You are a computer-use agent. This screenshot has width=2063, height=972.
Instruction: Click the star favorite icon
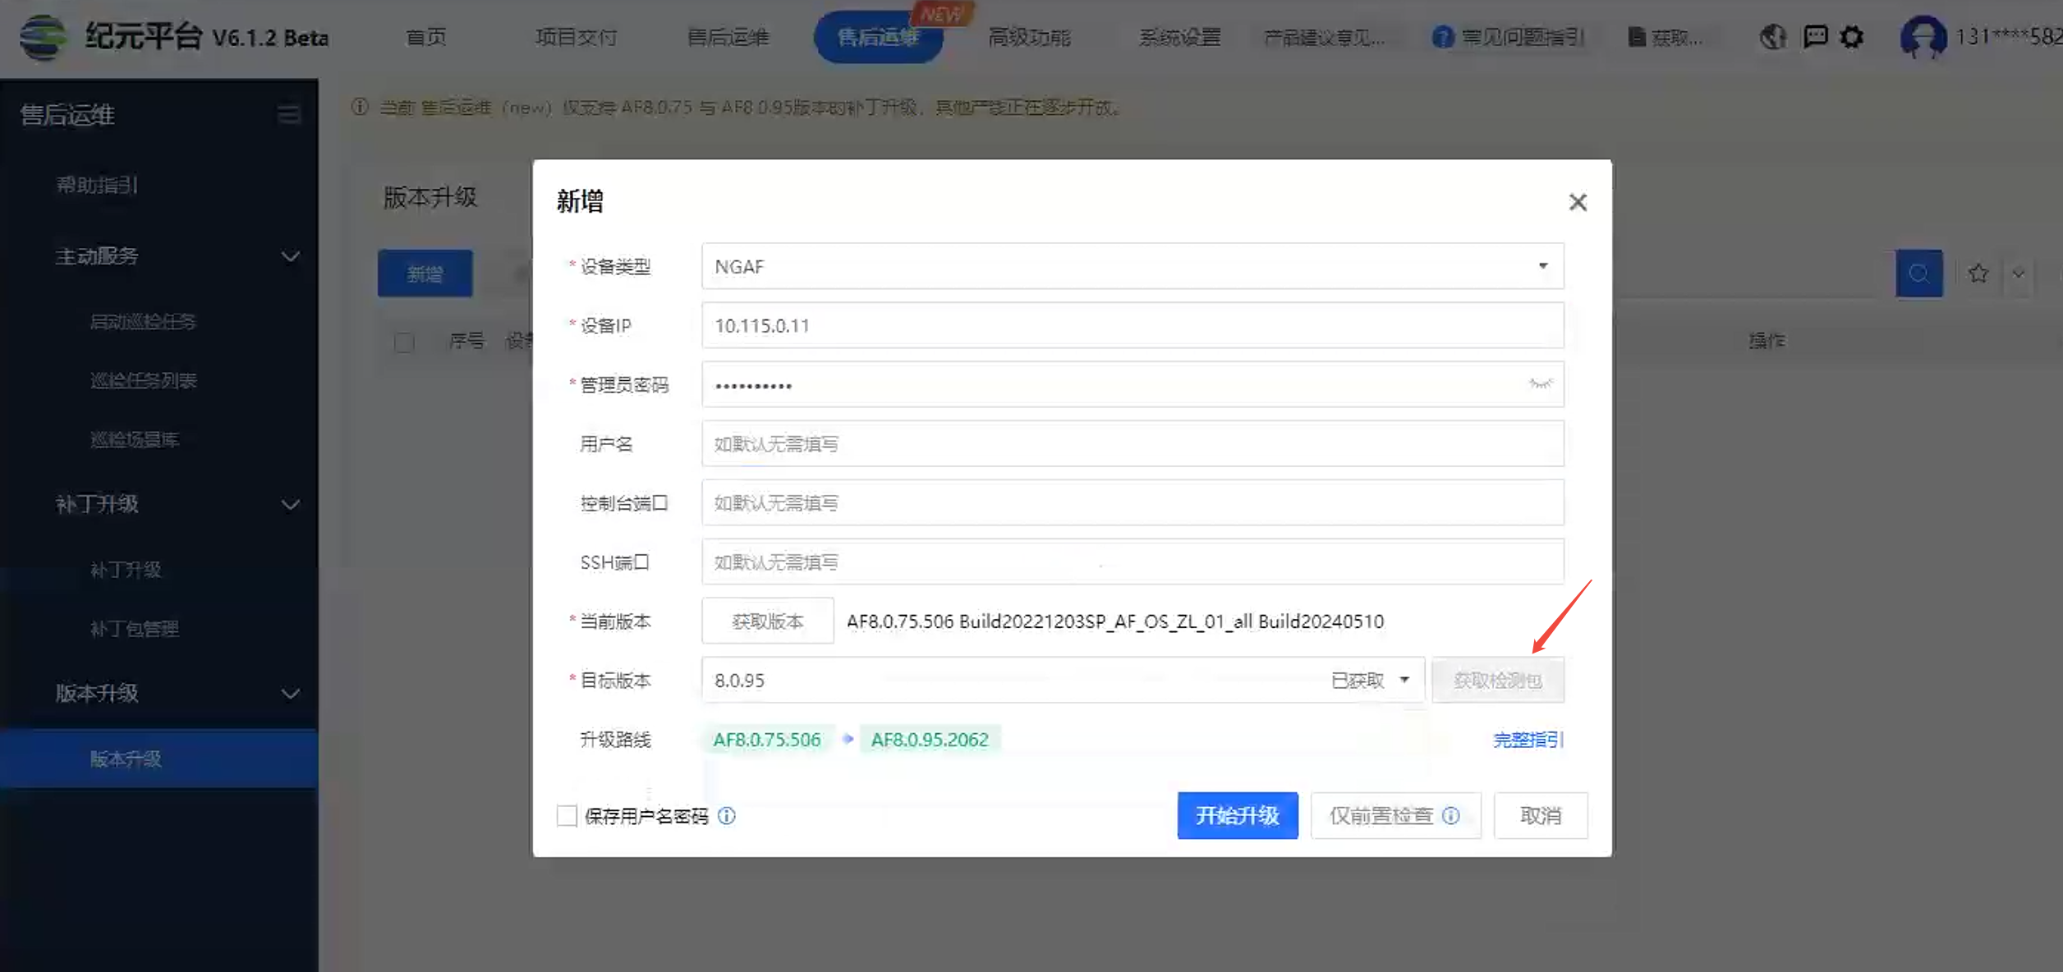click(1978, 273)
